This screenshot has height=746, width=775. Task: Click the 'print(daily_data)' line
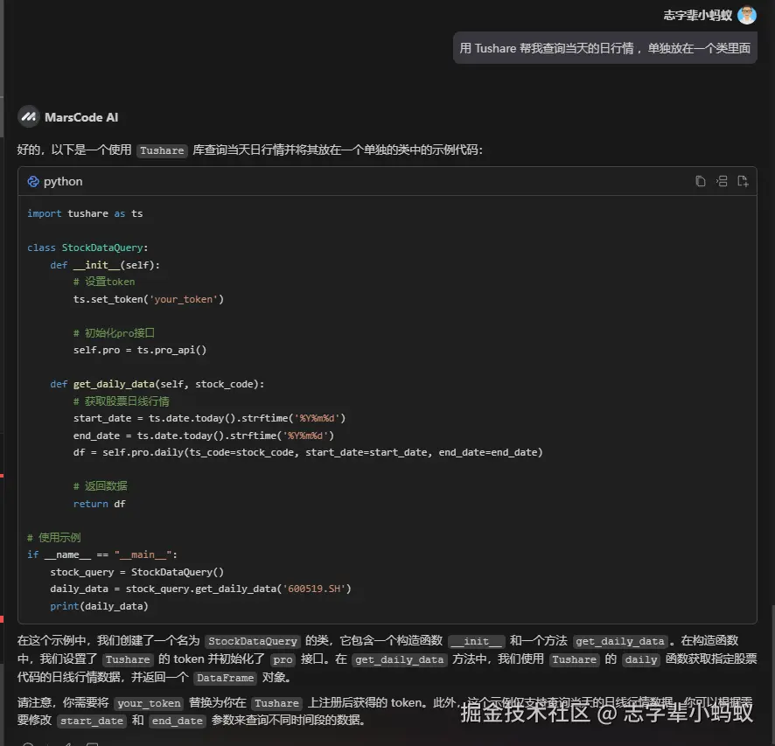click(x=99, y=606)
